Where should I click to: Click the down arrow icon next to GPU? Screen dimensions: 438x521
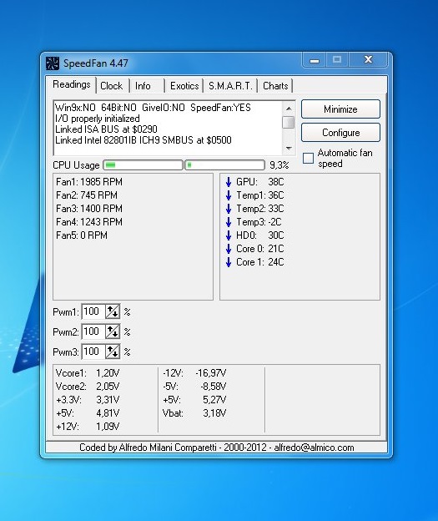pos(229,182)
